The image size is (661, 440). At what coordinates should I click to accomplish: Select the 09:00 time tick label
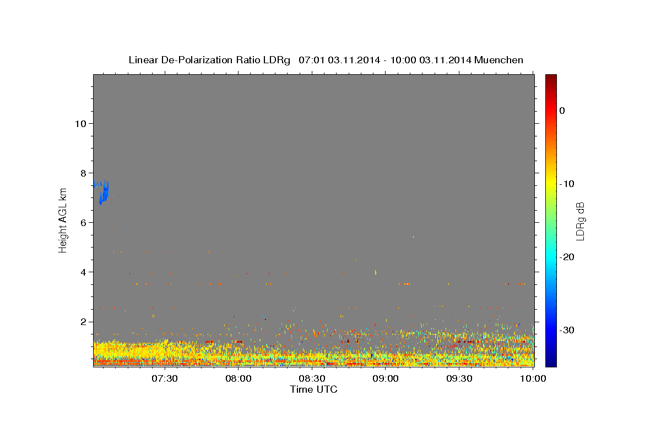(386, 378)
